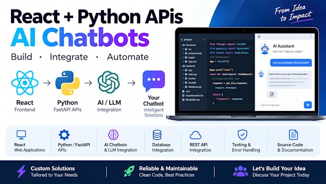Click the Testing & Error Handling label
Screen dimensions: 326x184
coord(246,147)
